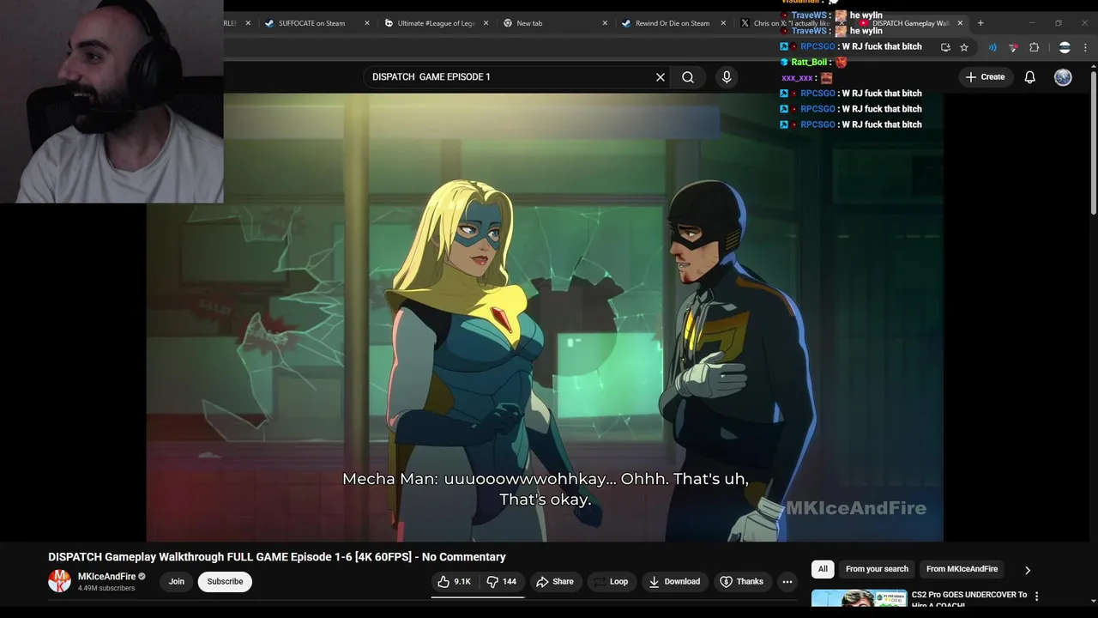Screen dimensions: 1098x618
Task: Send Thanks to the creator
Action: tap(741, 582)
